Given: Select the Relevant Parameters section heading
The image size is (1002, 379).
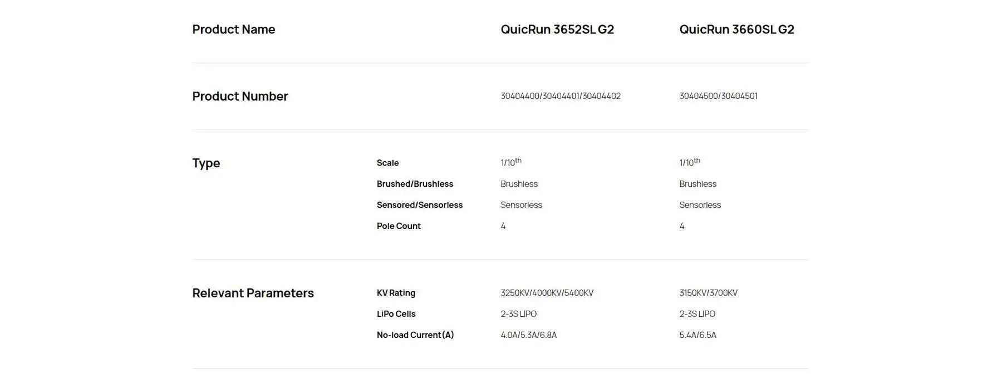Looking at the screenshot, I should (253, 293).
